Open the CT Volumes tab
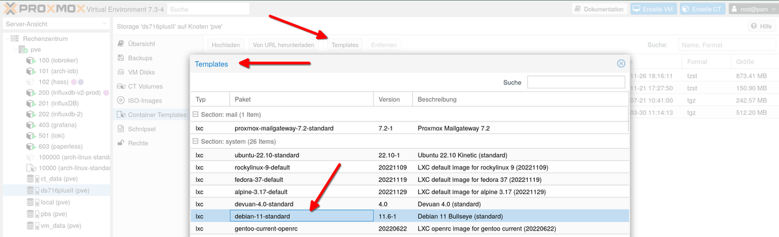This screenshot has width=779, height=237. (145, 86)
